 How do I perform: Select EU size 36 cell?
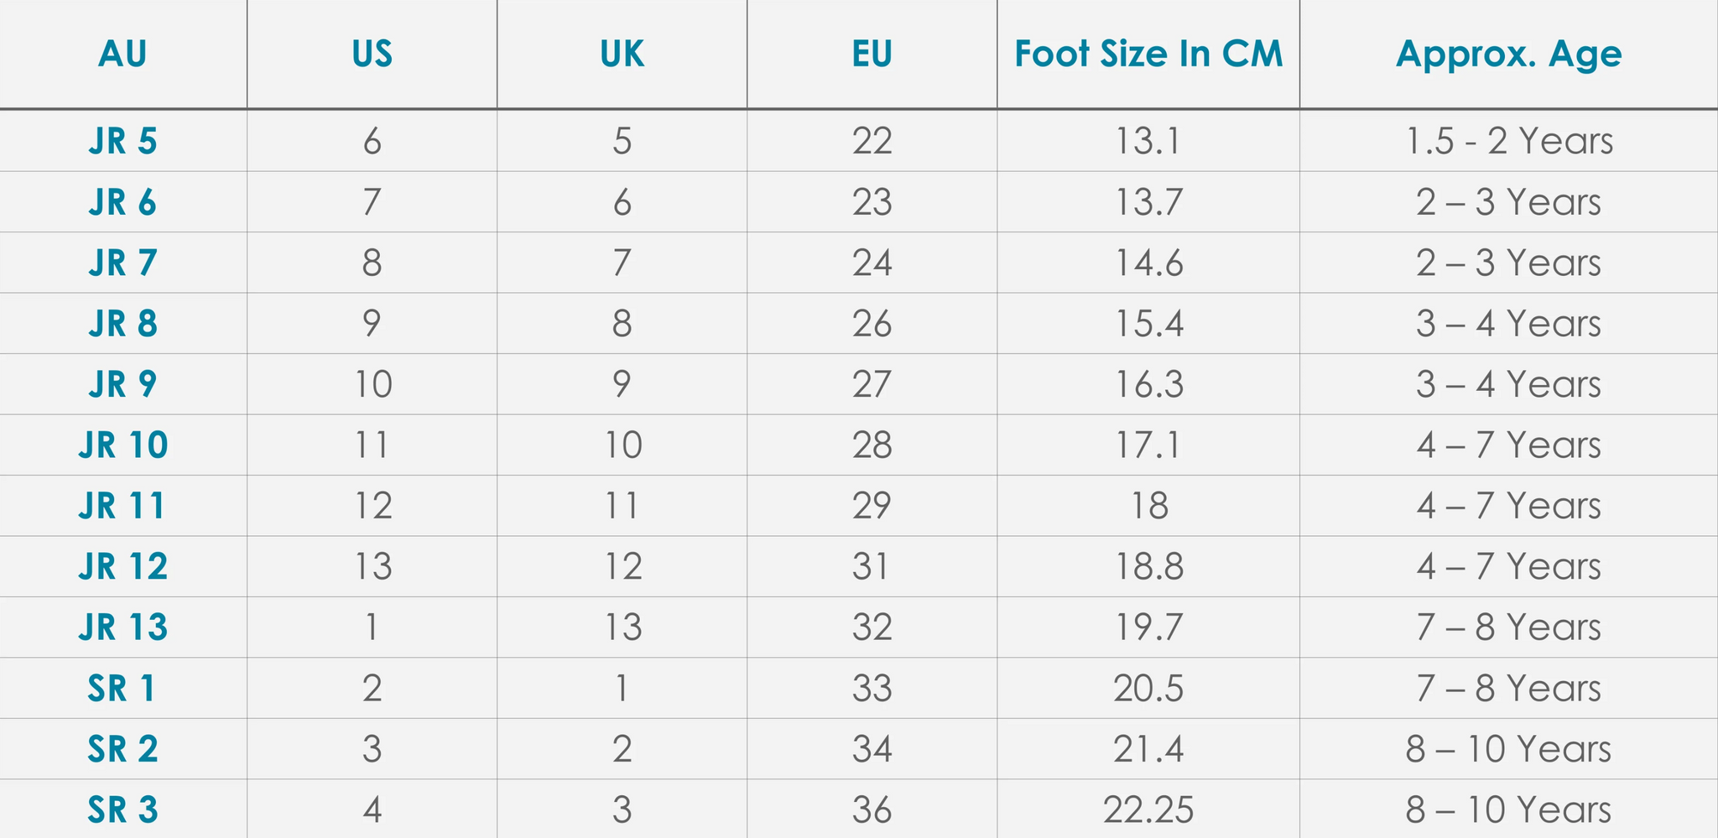[x=872, y=810]
